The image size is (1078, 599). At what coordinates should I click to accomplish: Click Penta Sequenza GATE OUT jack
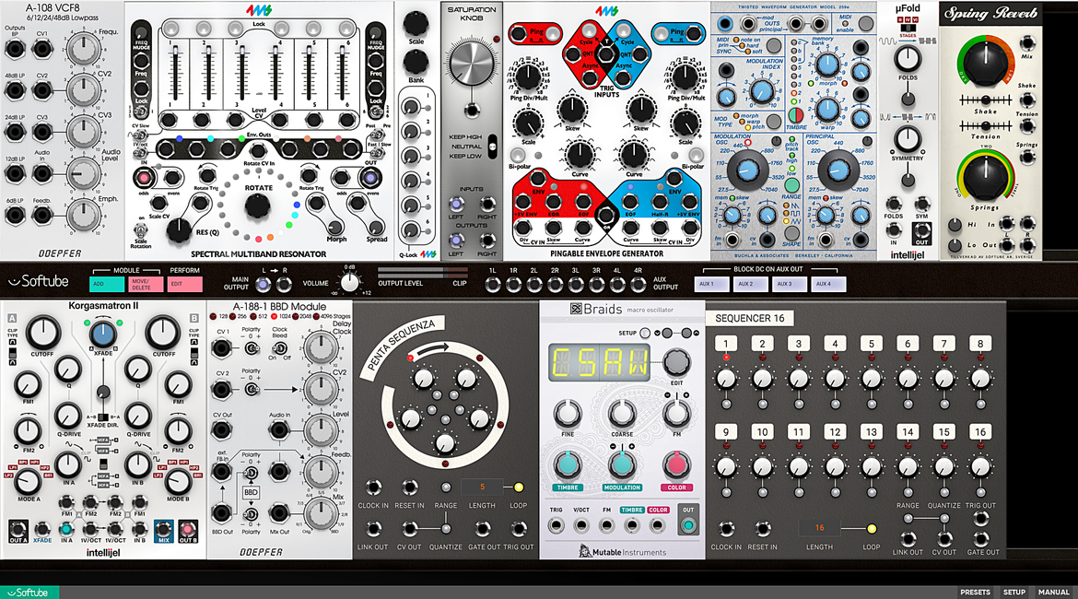coord(484,529)
